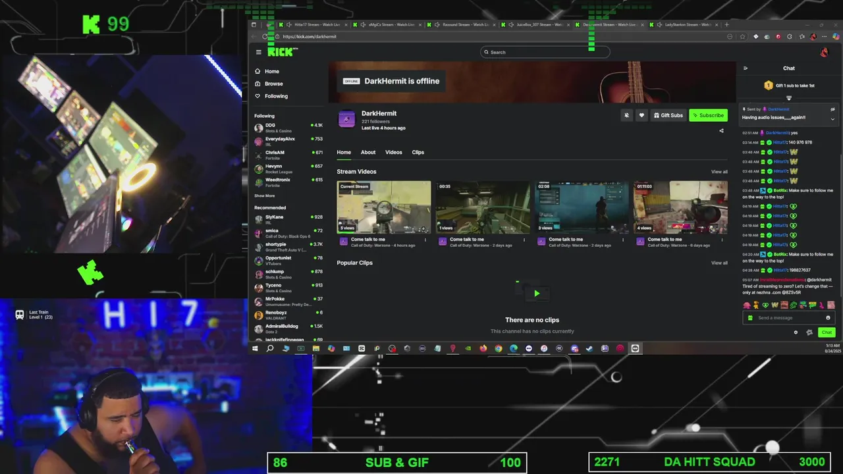
Task: Open Windows Start menu
Action: click(255, 348)
